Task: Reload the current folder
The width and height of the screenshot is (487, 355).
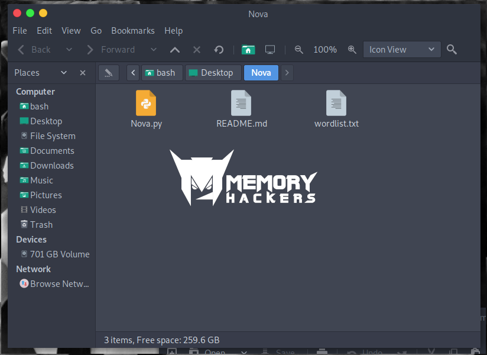Action: click(x=219, y=50)
